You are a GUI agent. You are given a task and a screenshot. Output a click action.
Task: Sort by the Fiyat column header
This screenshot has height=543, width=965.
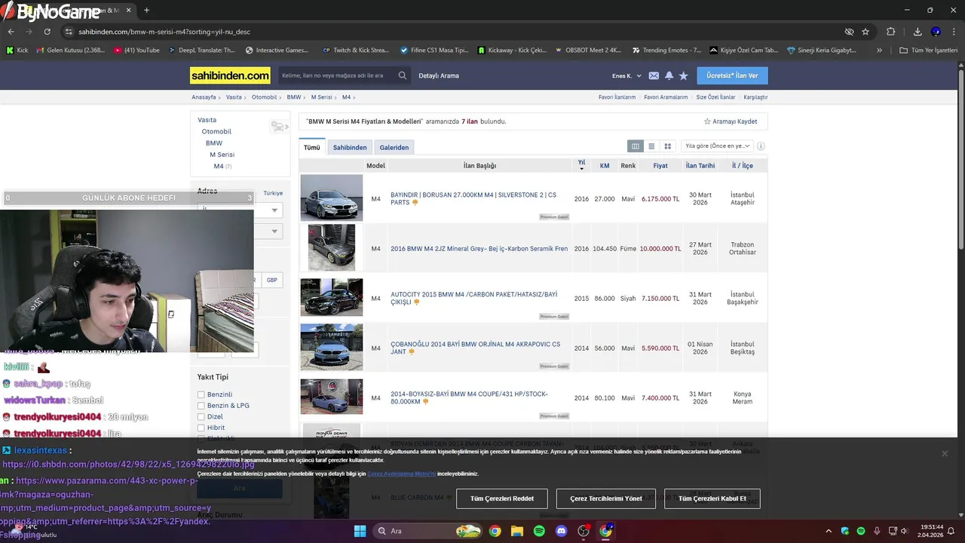(x=660, y=165)
